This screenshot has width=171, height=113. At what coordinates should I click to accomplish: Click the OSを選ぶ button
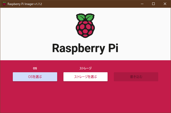coord(35,77)
